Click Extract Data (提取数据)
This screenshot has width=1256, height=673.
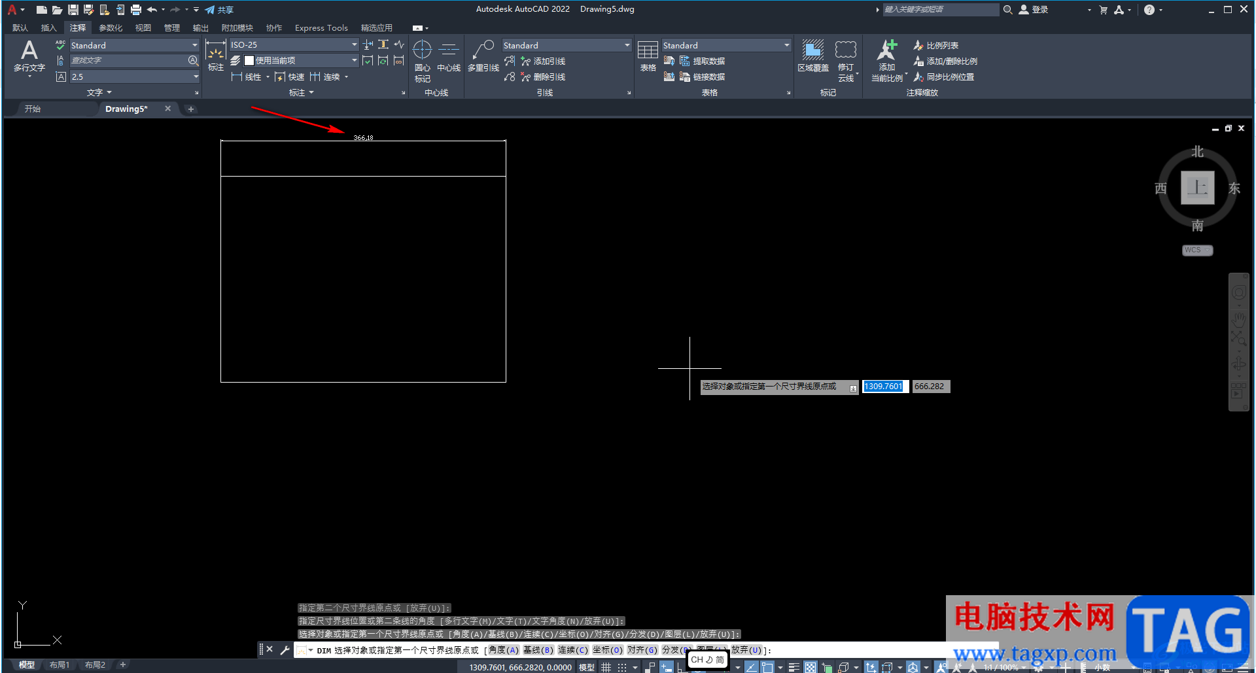click(703, 61)
